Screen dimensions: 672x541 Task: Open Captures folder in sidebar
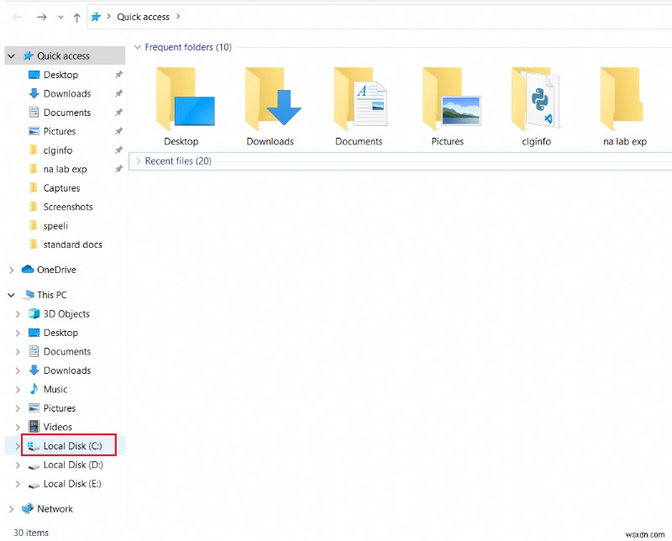coord(61,188)
